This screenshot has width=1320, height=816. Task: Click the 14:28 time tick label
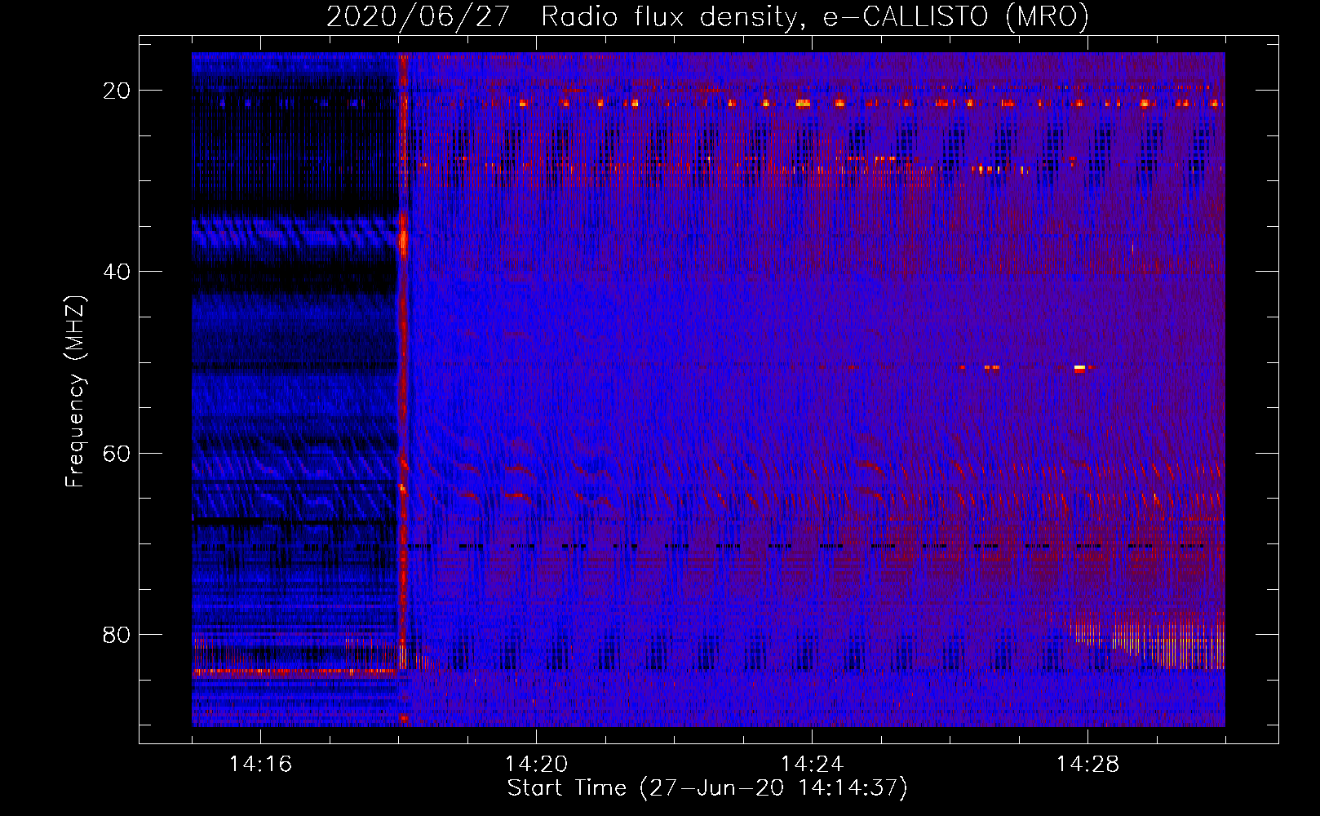1087,764
